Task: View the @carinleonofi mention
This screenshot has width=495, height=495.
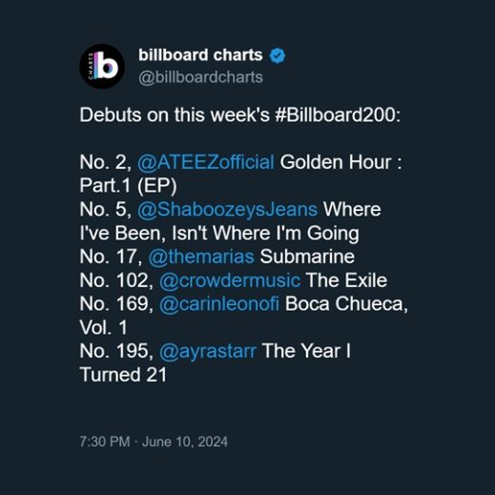Action: coord(219,304)
